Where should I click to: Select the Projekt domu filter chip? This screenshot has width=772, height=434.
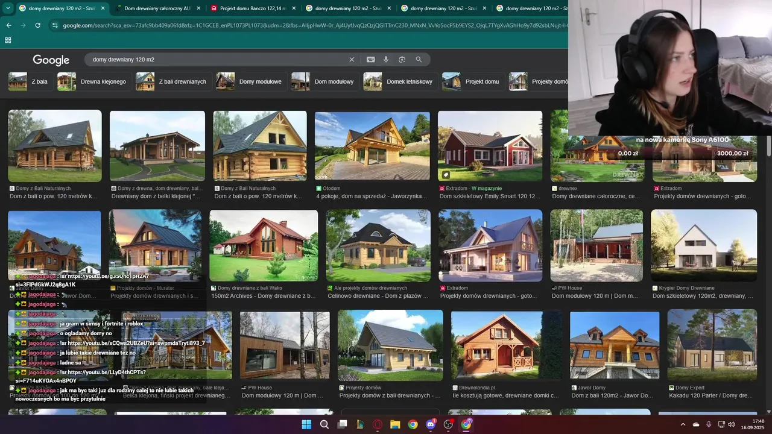[473, 81]
